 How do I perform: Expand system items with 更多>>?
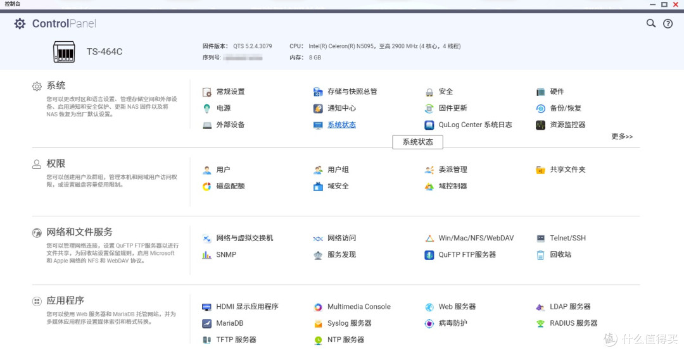pyautogui.click(x=622, y=137)
